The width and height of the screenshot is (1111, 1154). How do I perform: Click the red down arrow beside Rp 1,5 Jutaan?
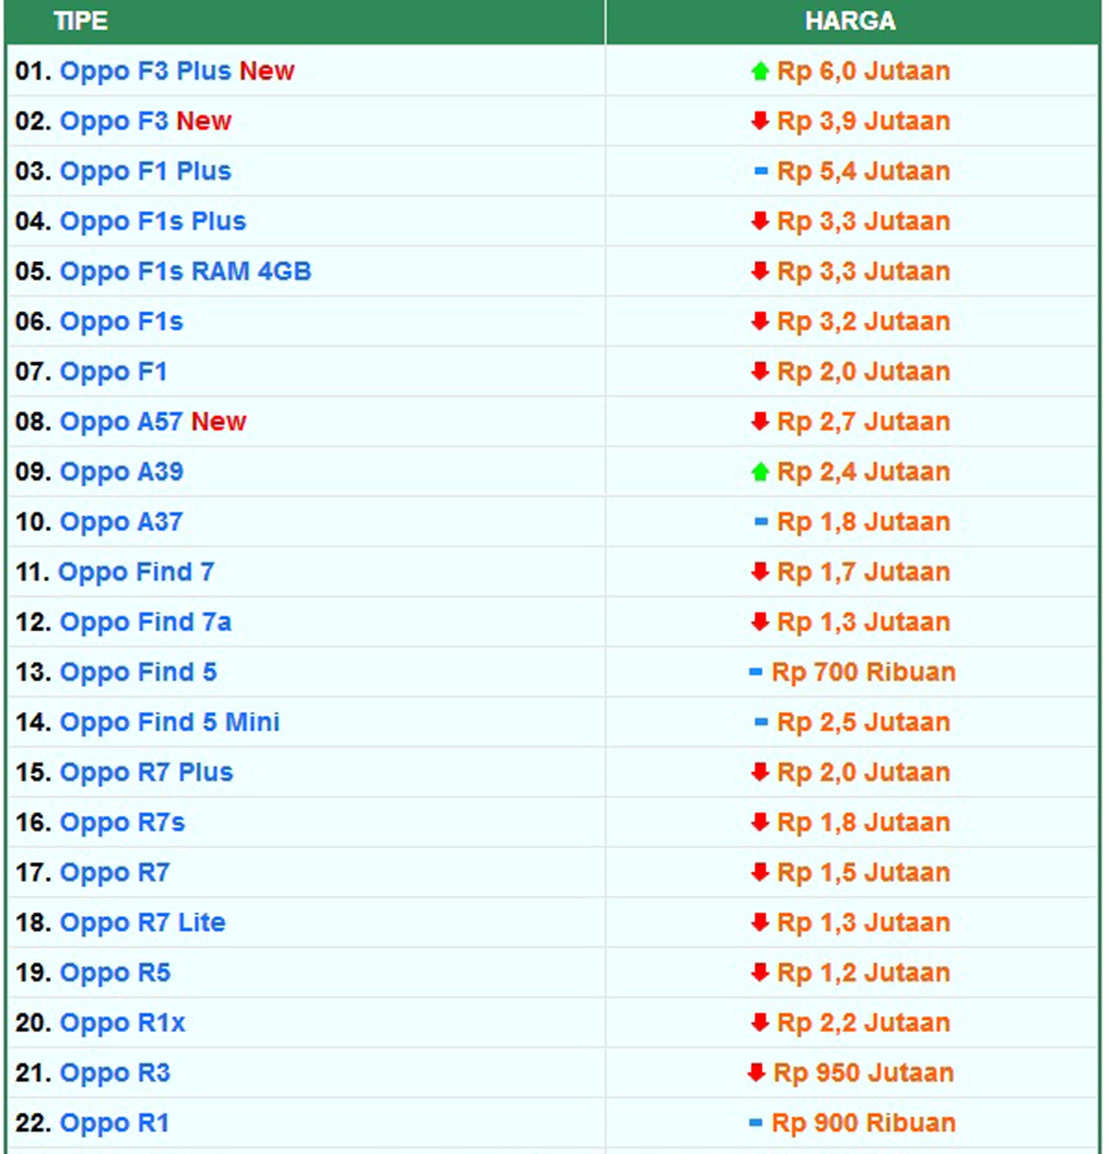pos(760,873)
